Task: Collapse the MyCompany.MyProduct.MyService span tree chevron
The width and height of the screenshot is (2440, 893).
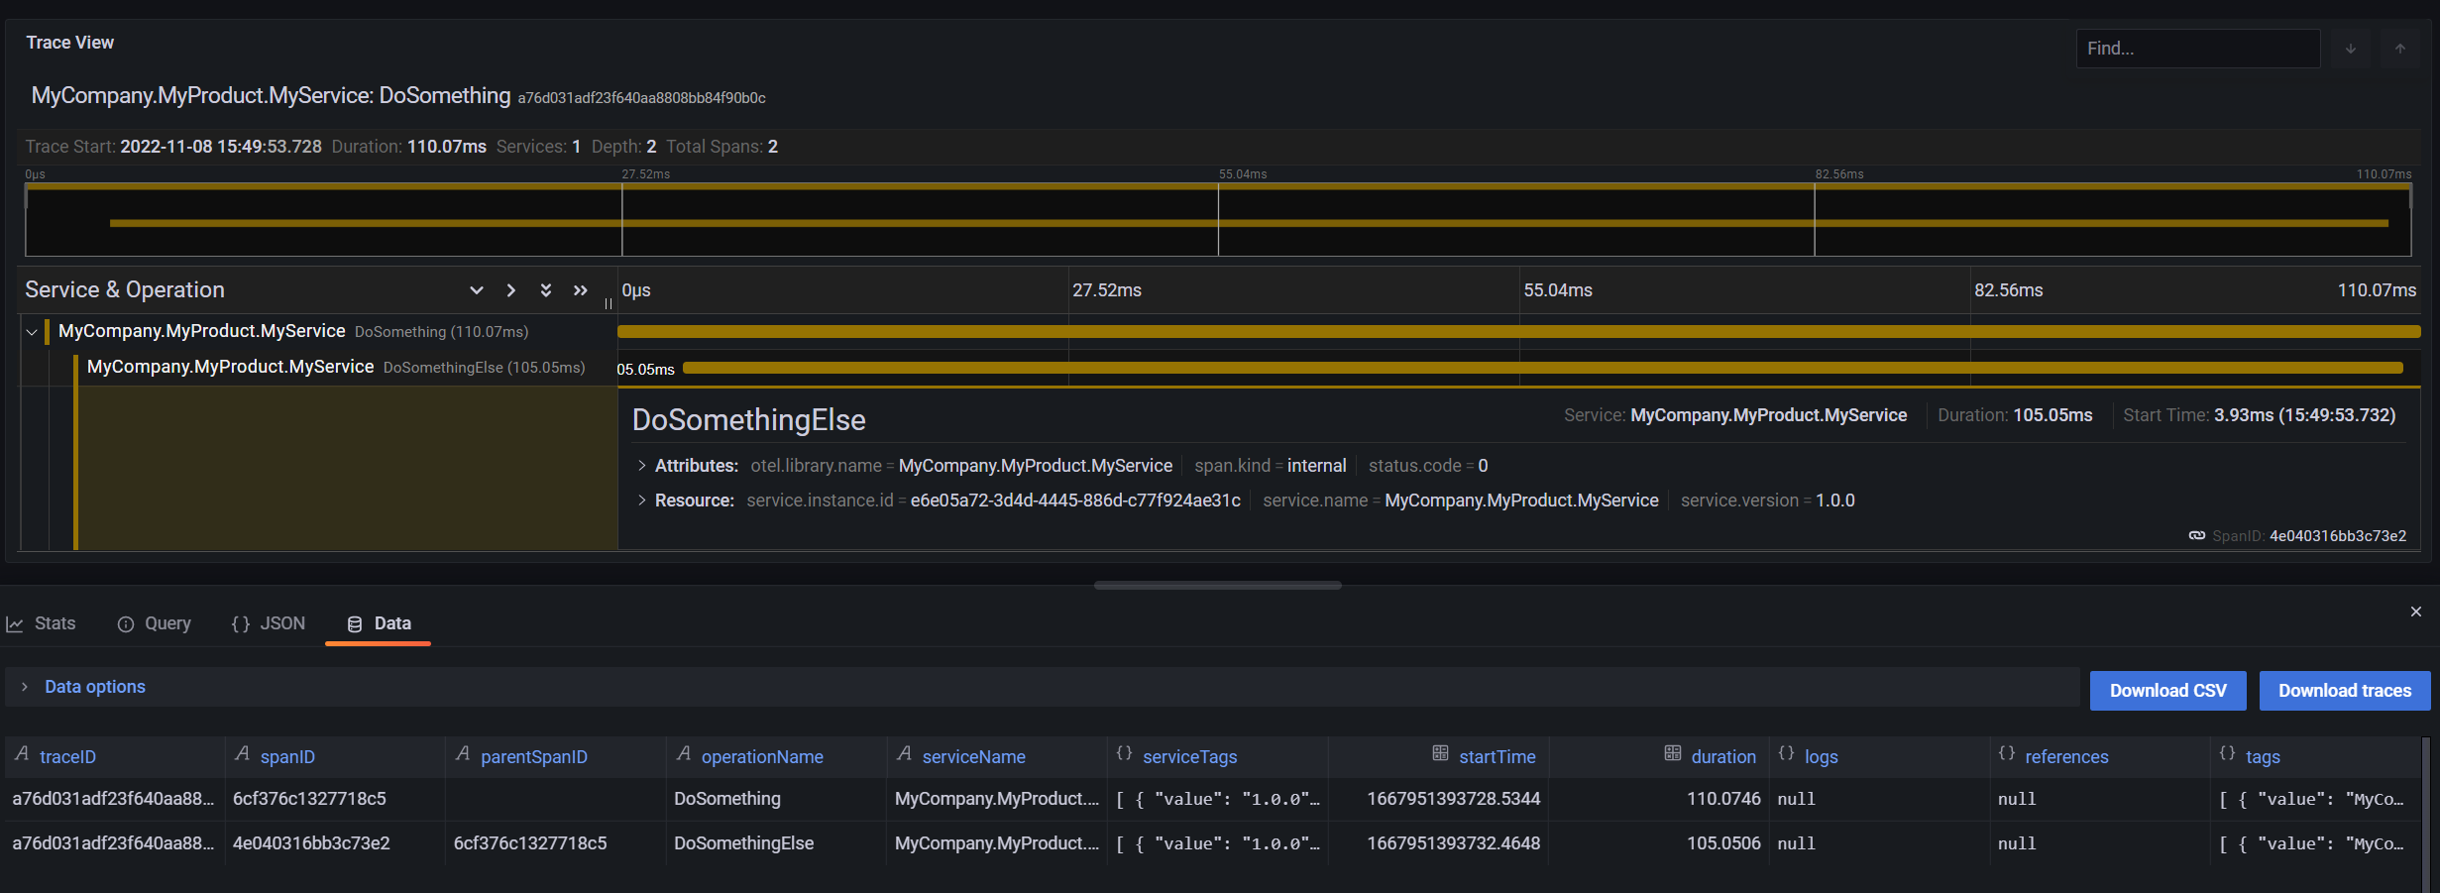Action: [32, 331]
